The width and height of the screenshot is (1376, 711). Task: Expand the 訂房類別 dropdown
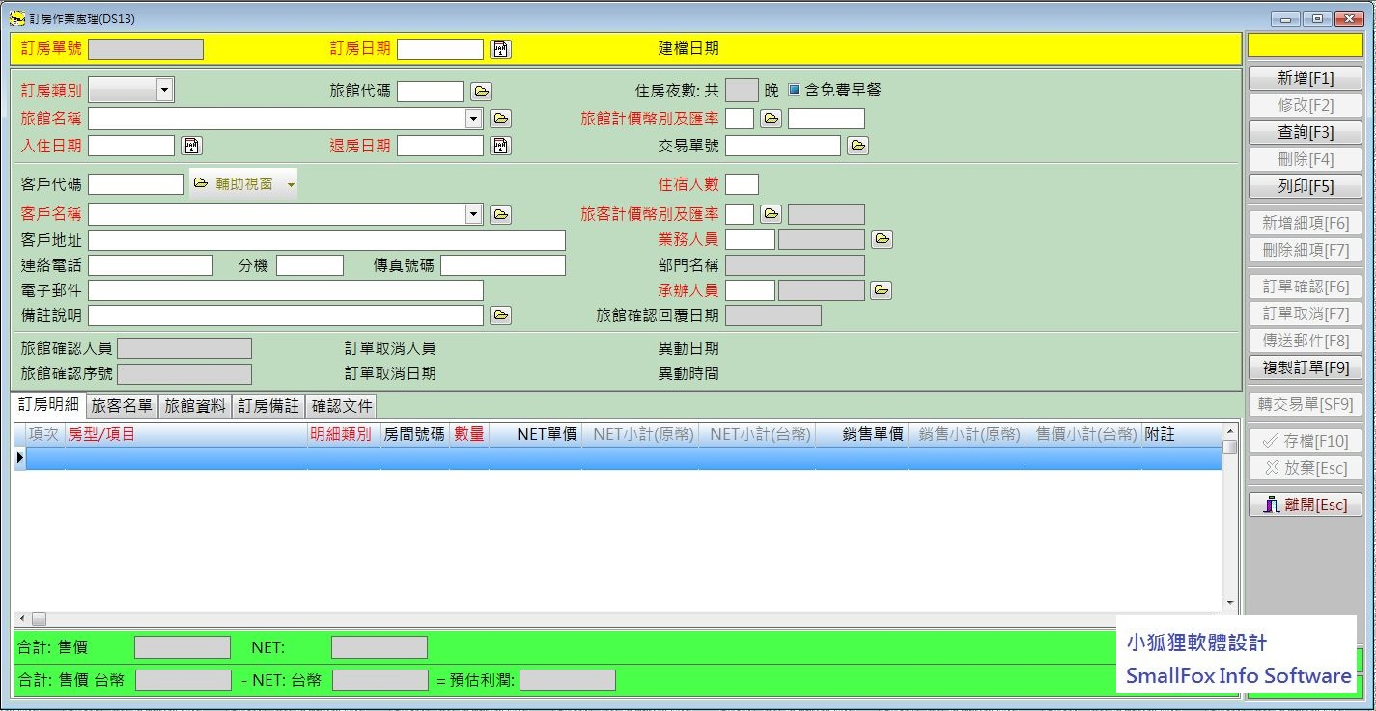click(164, 90)
